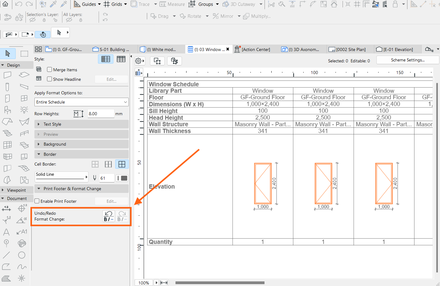This screenshot has width=440, height=286.
Task: Click the Scheme Settings button
Action: [x=408, y=60]
